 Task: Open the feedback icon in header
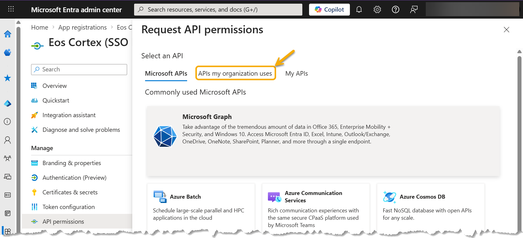414,9
